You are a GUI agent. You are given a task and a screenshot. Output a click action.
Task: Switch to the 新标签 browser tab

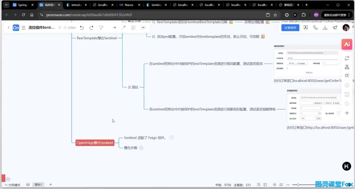[x=288, y=5]
